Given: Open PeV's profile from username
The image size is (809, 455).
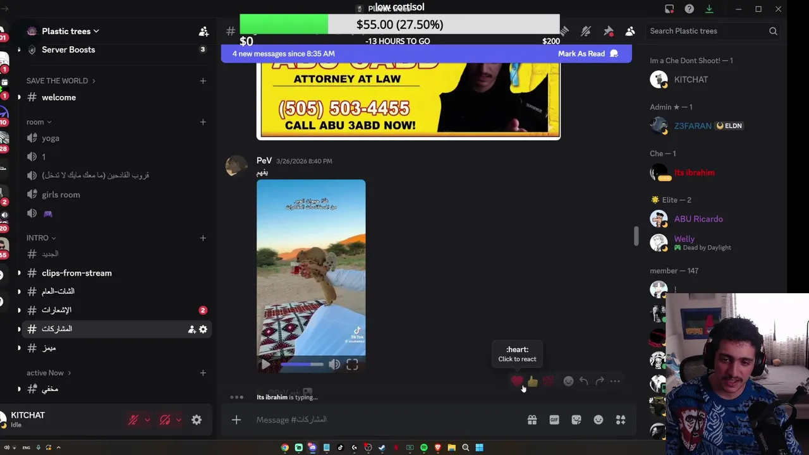Looking at the screenshot, I should pos(264,161).
